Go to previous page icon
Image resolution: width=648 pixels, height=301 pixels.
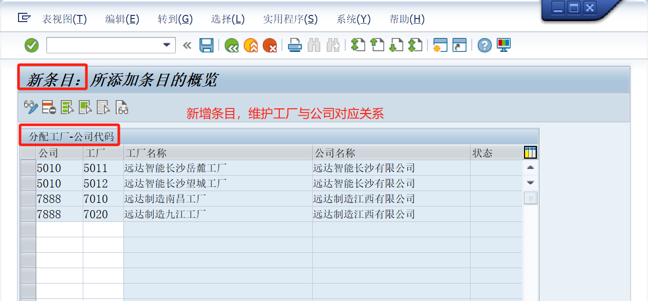377,45
